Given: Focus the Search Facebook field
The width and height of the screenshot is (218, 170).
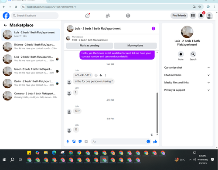Looking at the screenshot, I should 35,16.
